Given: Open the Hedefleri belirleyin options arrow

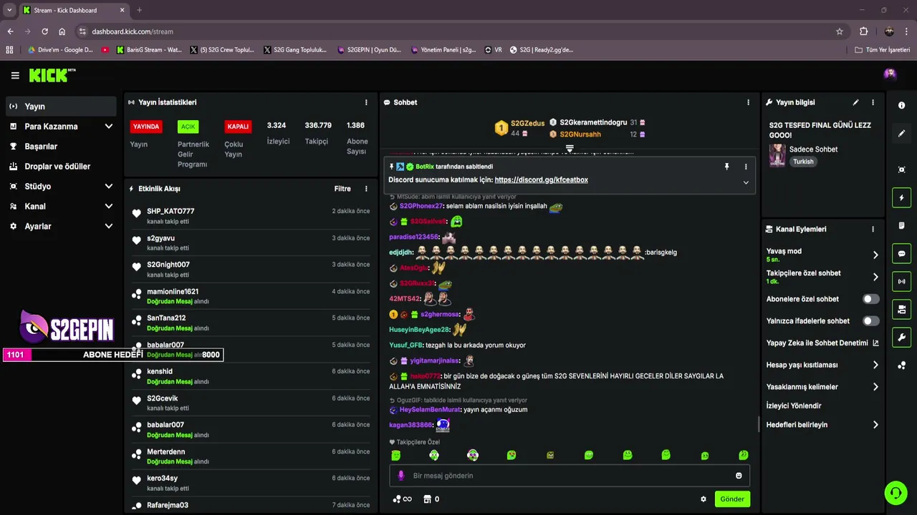Looking at the screenshot, I should (x=875, y=425).
